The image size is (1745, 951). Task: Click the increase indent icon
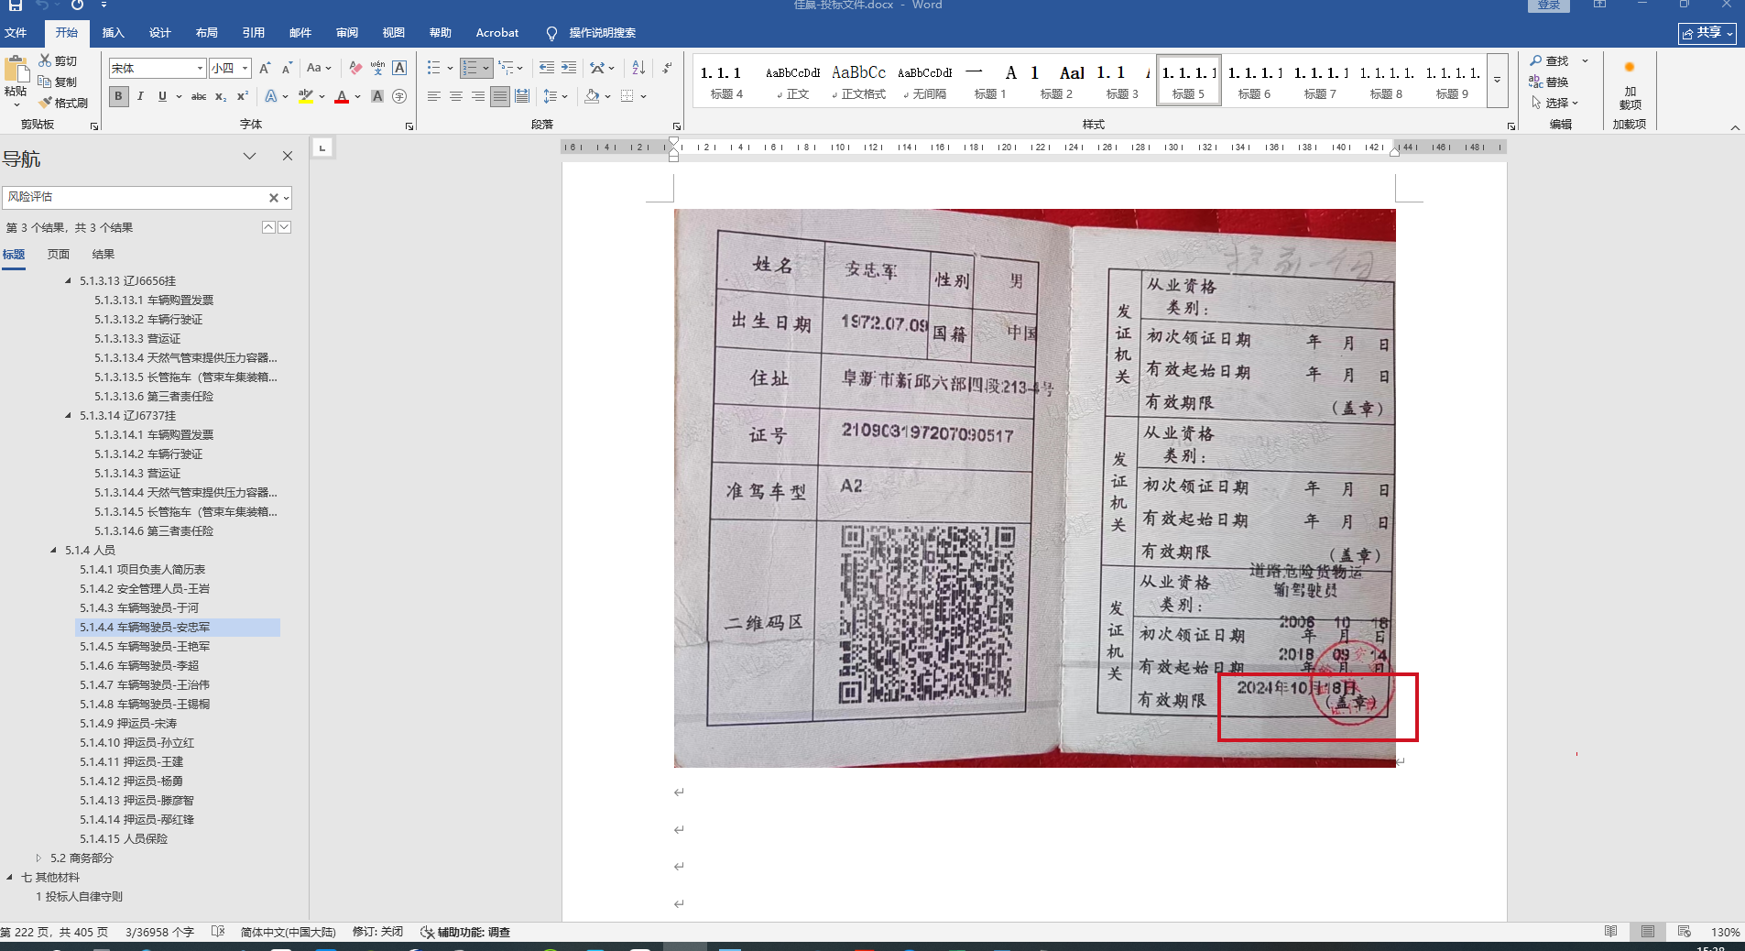click(569, 68)
